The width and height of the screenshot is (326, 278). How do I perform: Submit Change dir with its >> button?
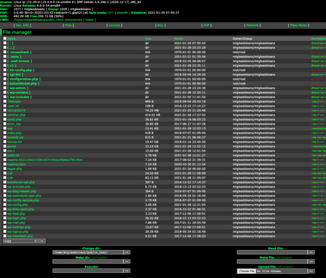click(127, 252)
